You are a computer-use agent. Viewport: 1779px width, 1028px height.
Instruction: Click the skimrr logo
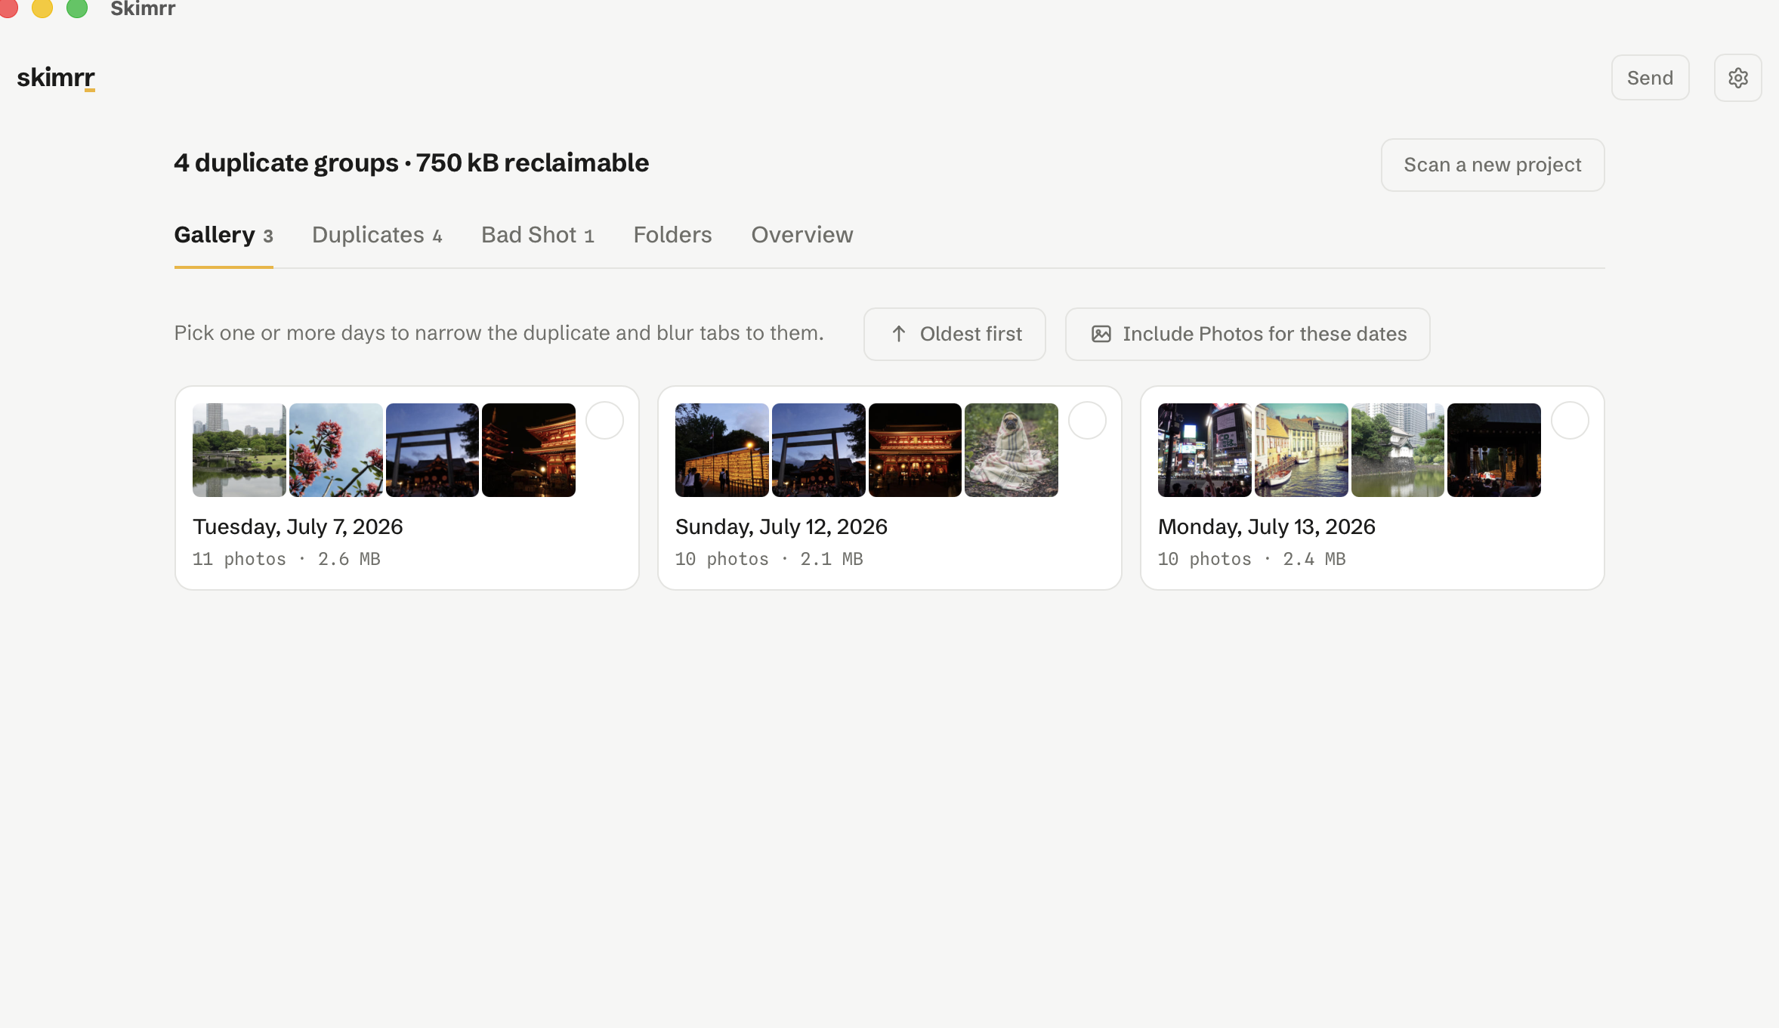(56, 78)
